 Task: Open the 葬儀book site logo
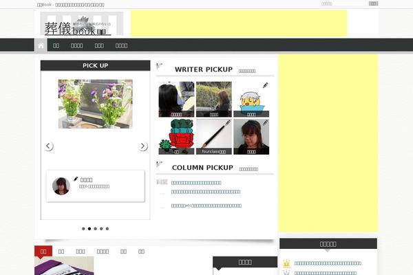[x=81, y=24]
